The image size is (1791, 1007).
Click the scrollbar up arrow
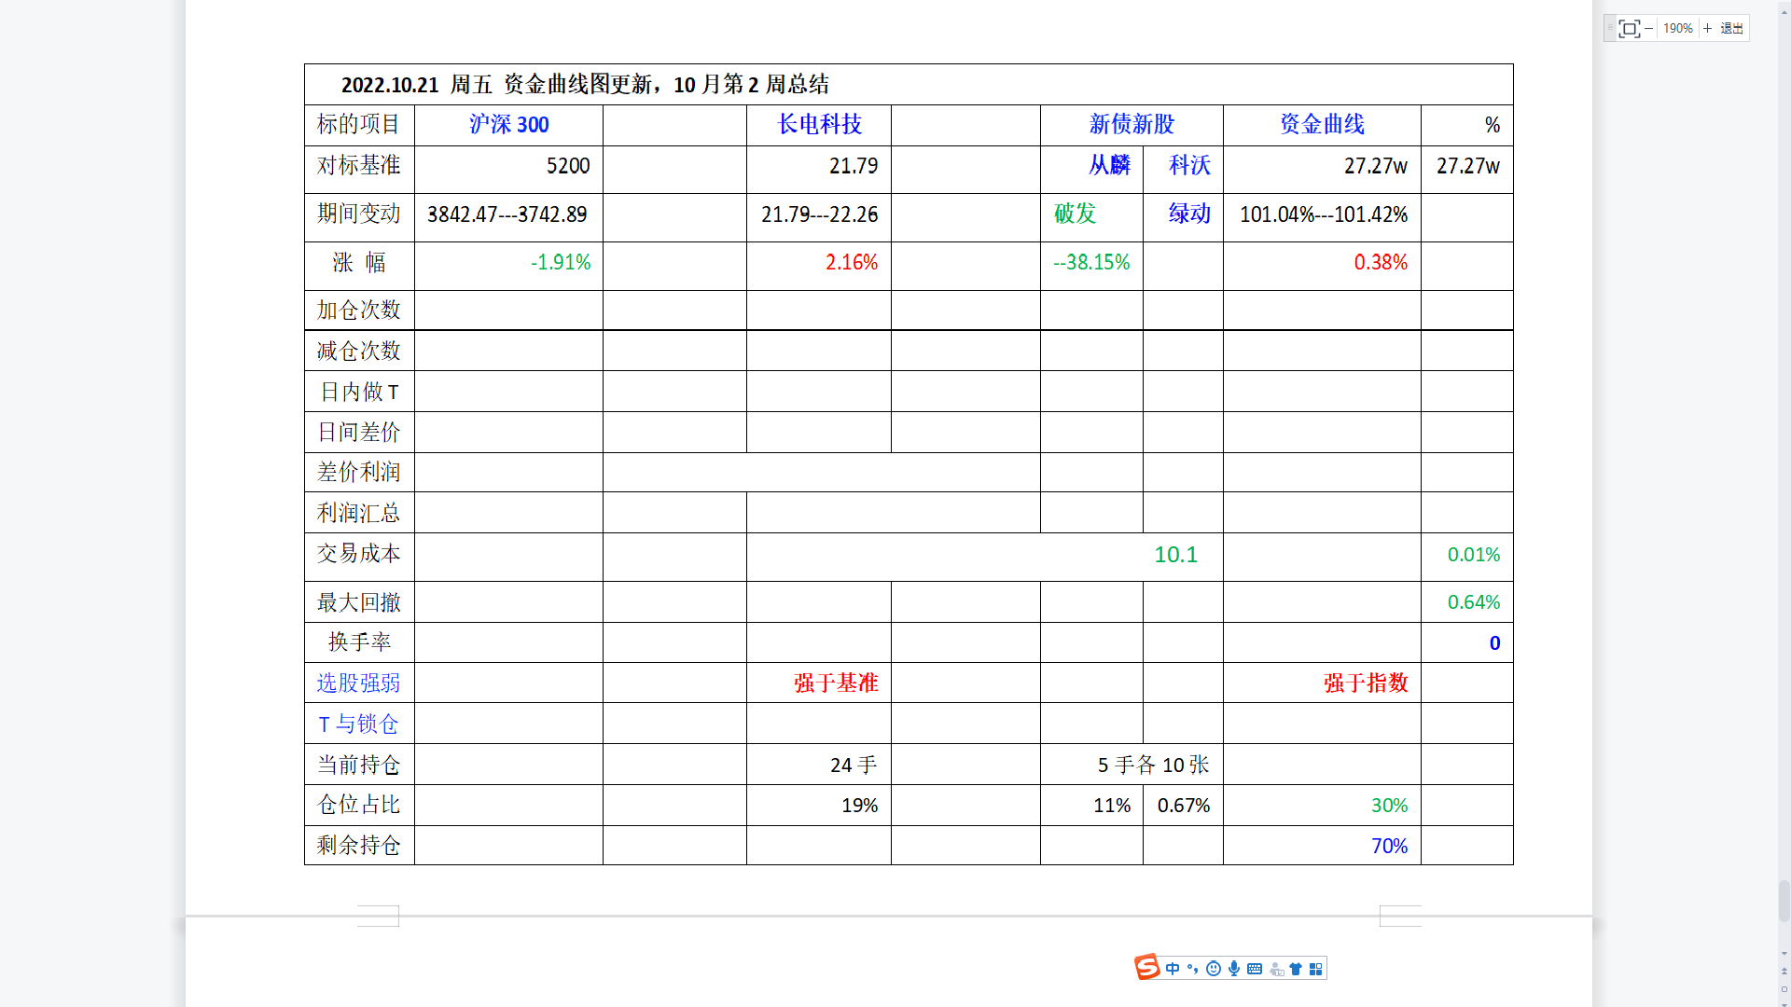pos(1784,12)
